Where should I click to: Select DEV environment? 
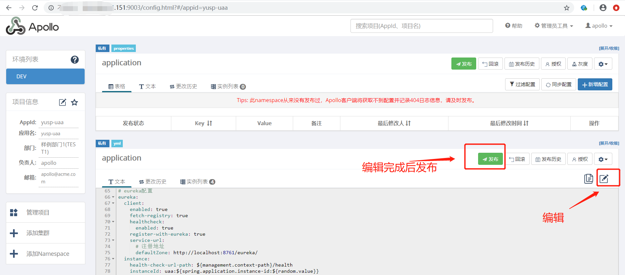point(45,76)
